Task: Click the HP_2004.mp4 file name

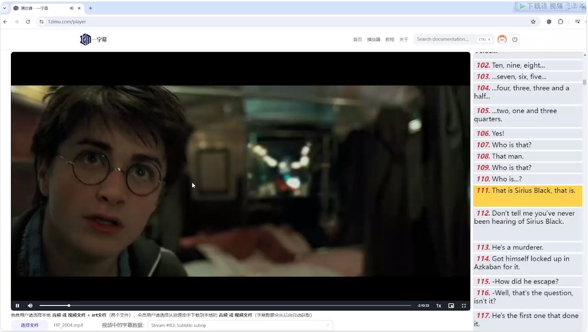Action: (x=69, y=325)
